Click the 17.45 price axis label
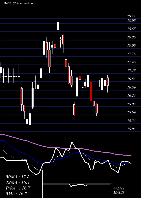This screenshot has height=198, width=141. coord(131,62)
